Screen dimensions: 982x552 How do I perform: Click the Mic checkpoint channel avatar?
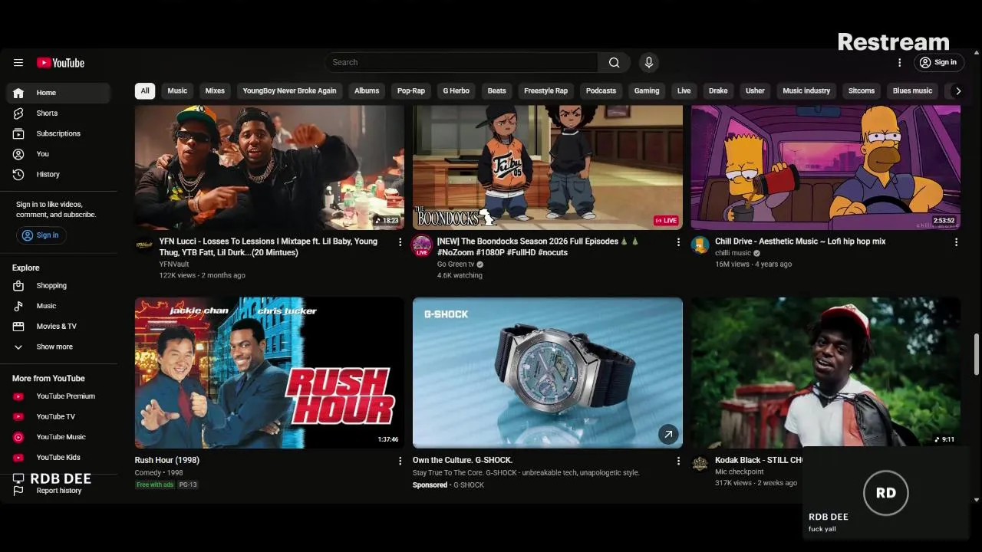tap(700, 464)
